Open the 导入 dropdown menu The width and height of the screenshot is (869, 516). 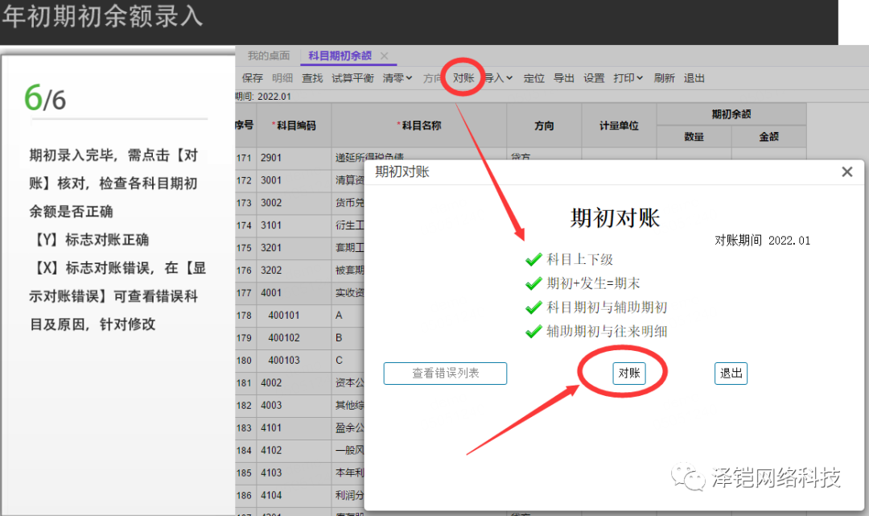click(x=499, y=78)
